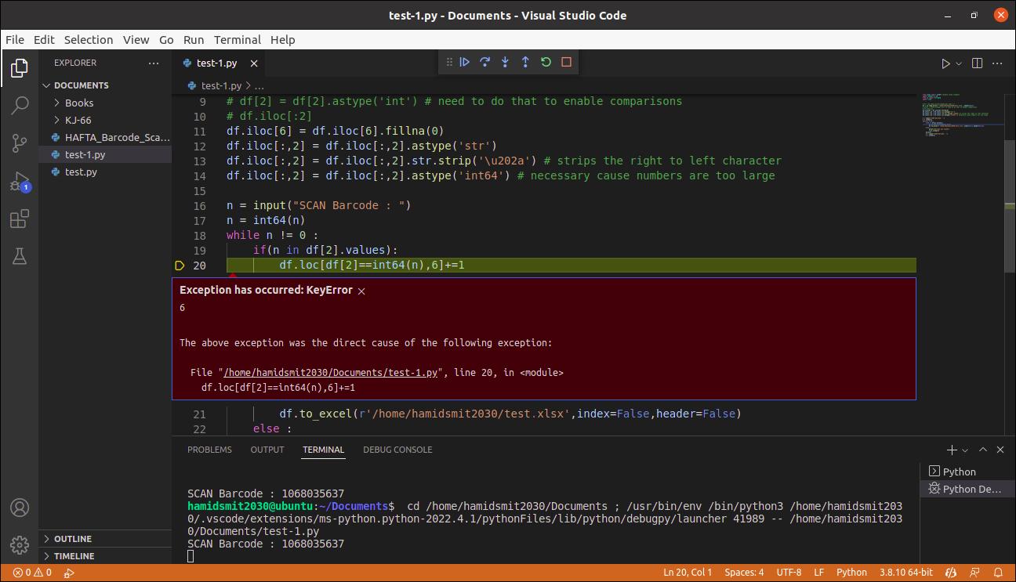Click the debug Restart button
This screenshot has height=582, width=1016.
(x=546, y=62)
